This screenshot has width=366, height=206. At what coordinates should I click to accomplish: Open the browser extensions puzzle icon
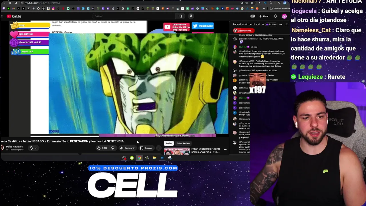click(x=271, y=3)
